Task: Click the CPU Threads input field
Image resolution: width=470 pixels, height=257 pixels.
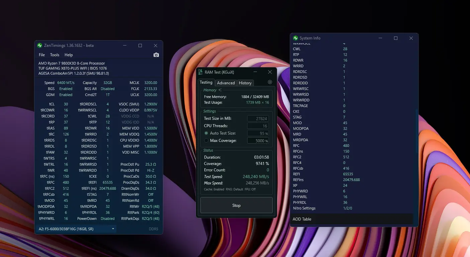Action: tap(258, 126)
